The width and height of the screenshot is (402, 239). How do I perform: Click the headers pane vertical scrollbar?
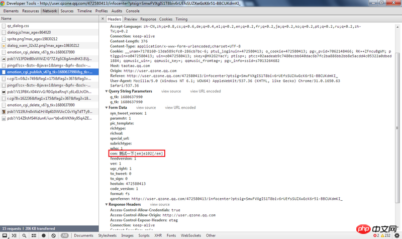click(x=397, y=128)
